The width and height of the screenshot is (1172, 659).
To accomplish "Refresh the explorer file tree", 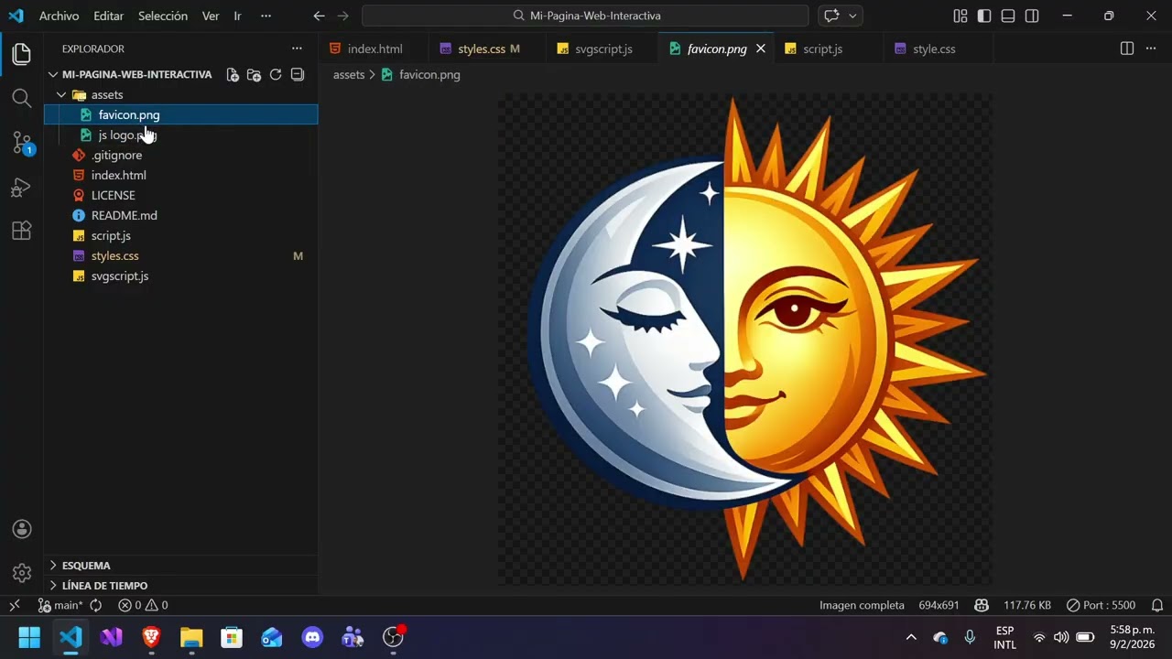I will pos(276,75).
